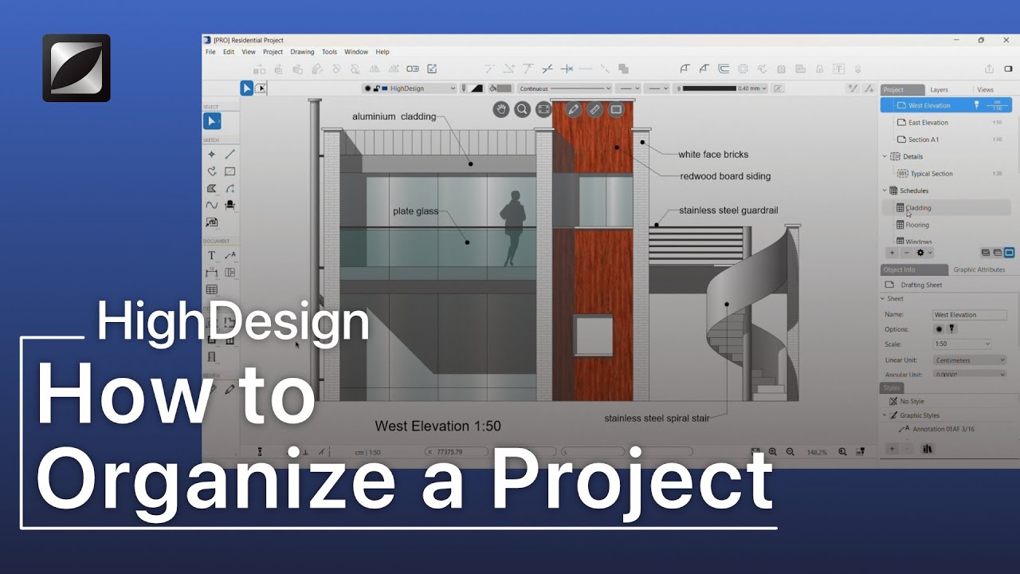This screenshot has width=1020, height=574.
Task: Select the Table tool in Document tools
Action: coord(211,289)
